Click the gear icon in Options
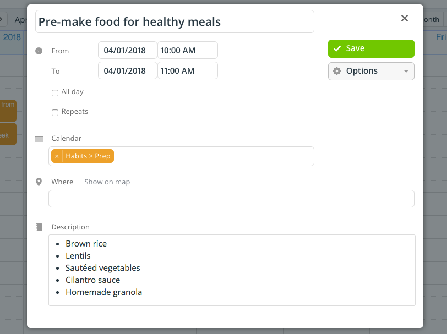Screen dimensions: 447x334 click(337, 71)
